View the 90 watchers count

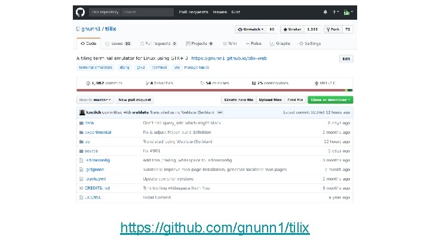(x=272, y=29)
